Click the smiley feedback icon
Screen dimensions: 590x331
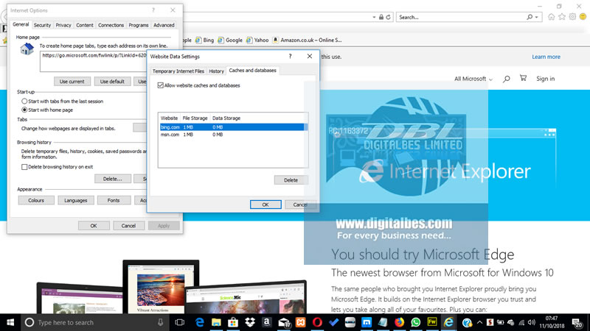click(583, 17)
